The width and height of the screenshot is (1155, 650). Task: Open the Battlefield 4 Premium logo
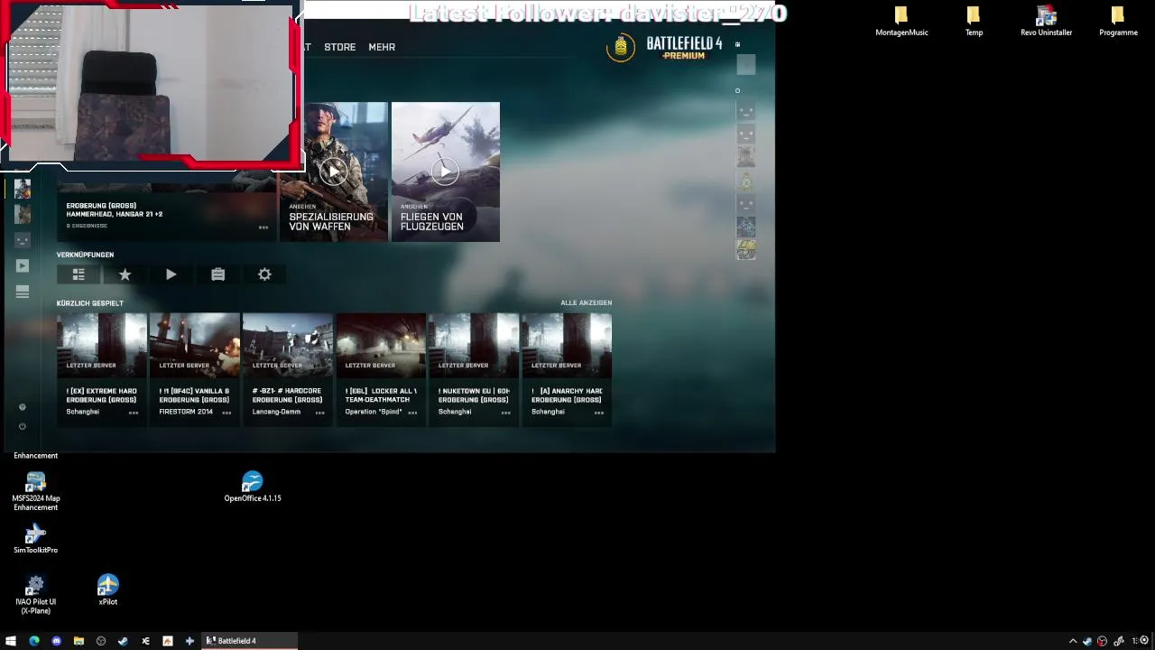click(x=684, y=48)
